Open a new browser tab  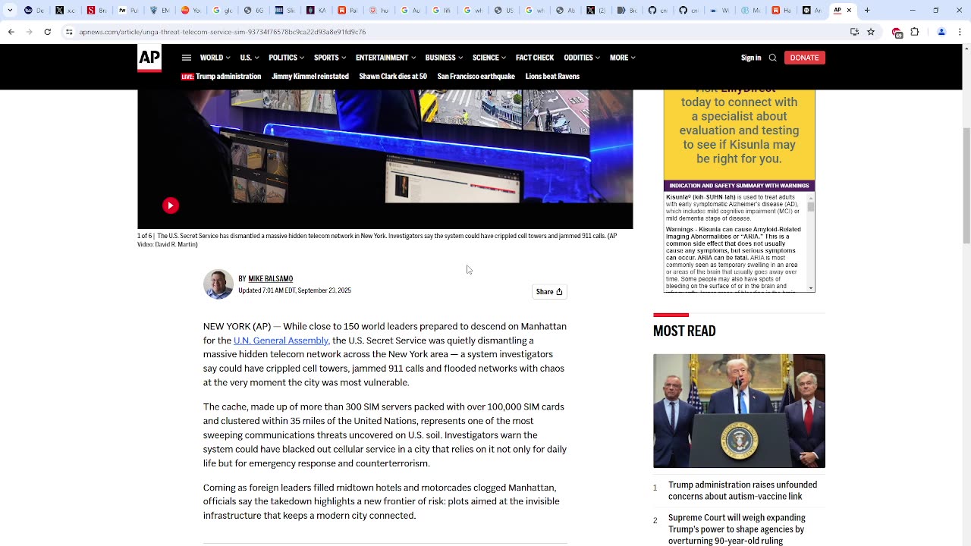click(867, 11)
